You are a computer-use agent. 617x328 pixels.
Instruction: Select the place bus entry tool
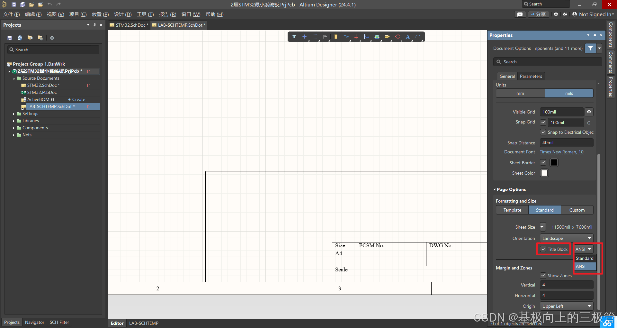pyautogui.click(x=367, y=37)
